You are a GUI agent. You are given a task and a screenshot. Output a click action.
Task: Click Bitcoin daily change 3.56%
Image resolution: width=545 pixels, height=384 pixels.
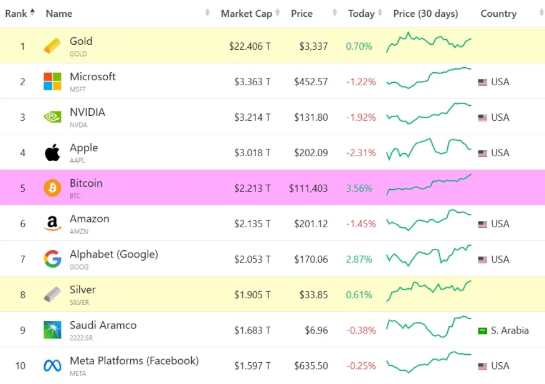coord(359,188)
